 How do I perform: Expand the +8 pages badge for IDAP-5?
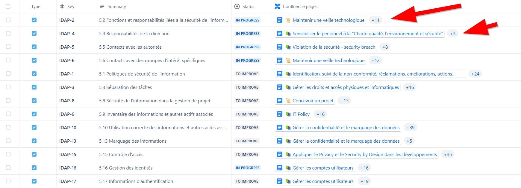click(x=385, y=47)
